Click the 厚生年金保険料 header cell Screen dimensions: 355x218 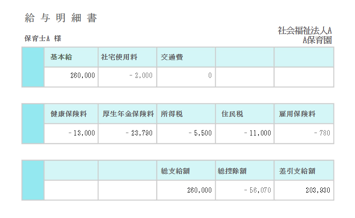(x=128, y=114)
